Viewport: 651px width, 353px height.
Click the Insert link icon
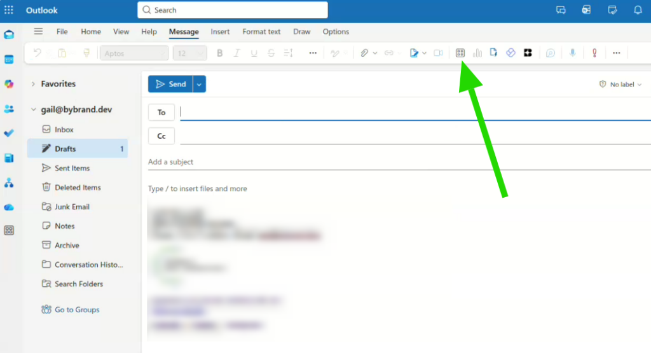388,53
